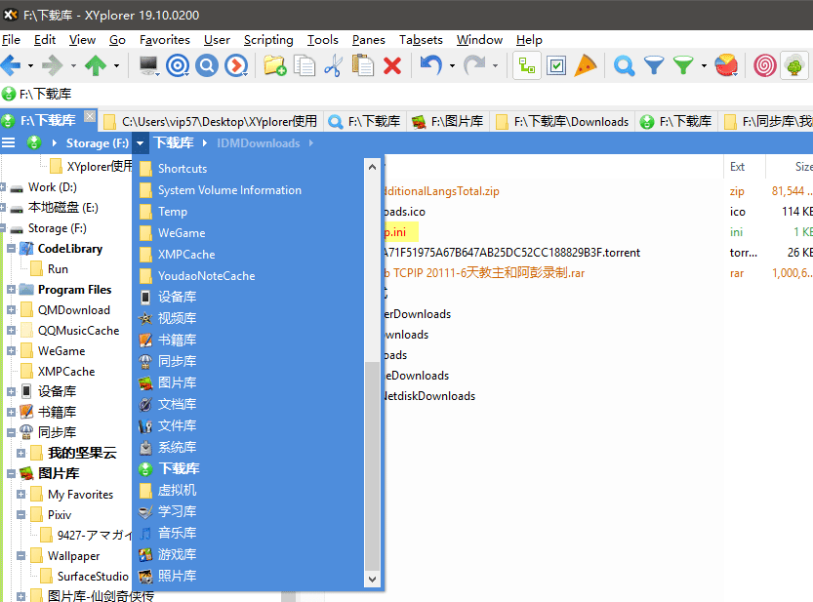
Task: Toggle the green folder tree toolbar button
Action: pos(527,66)
